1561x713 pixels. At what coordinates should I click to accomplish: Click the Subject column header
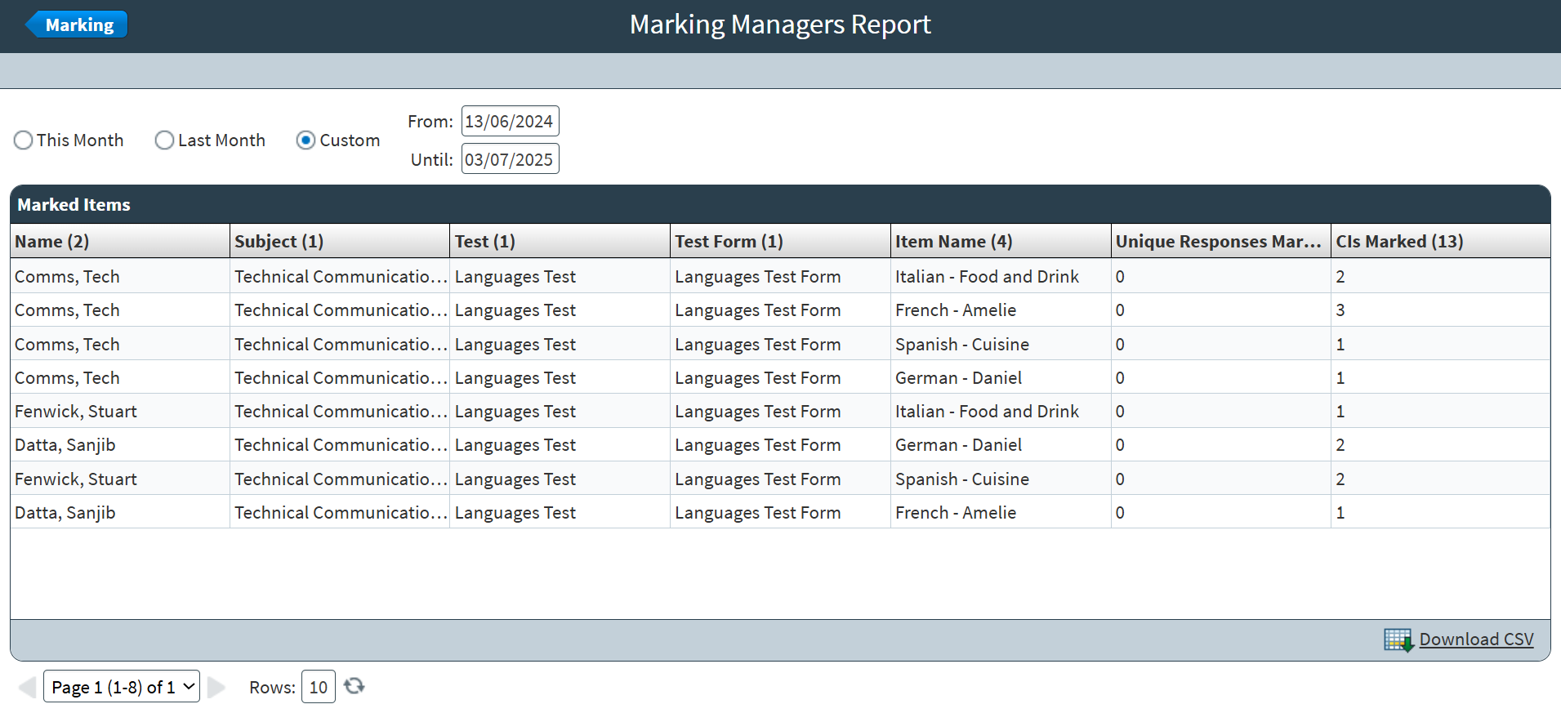(x=279, y=242)
